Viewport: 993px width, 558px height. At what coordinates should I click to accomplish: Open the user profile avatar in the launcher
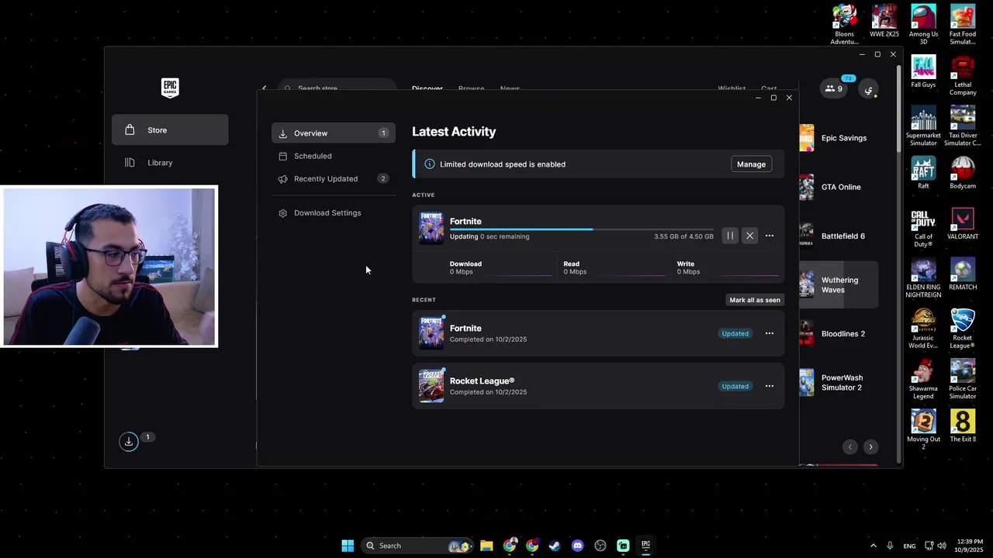868,90
